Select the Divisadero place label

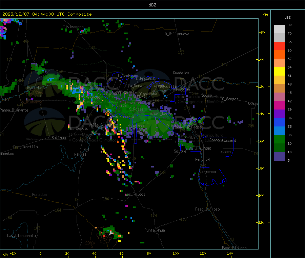[x=73, y=27]
